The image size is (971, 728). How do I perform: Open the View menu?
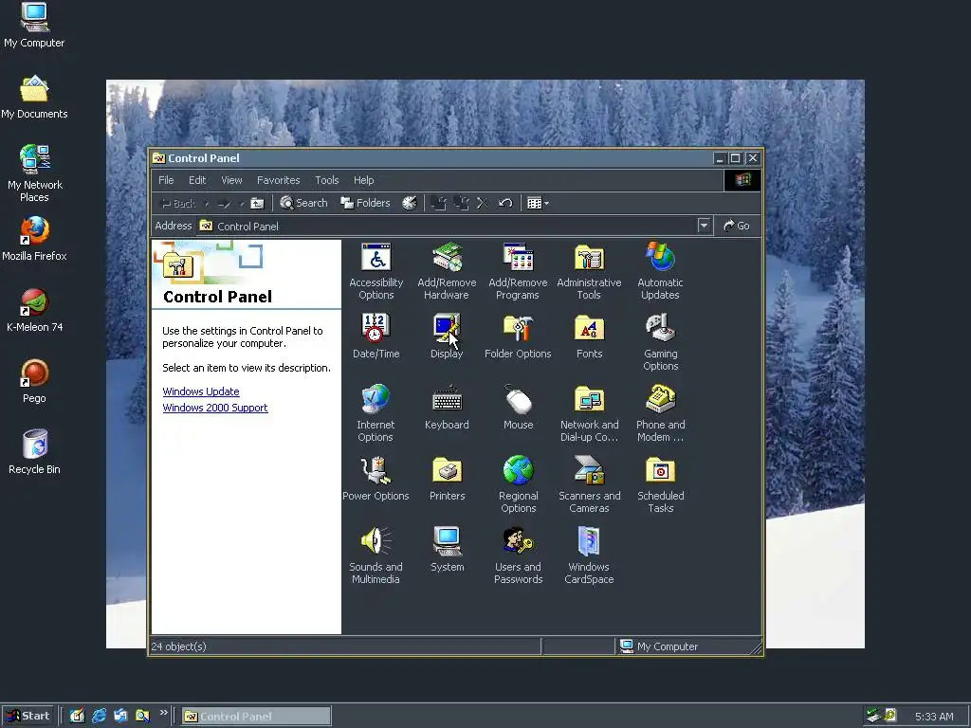(x=231, y=180)
